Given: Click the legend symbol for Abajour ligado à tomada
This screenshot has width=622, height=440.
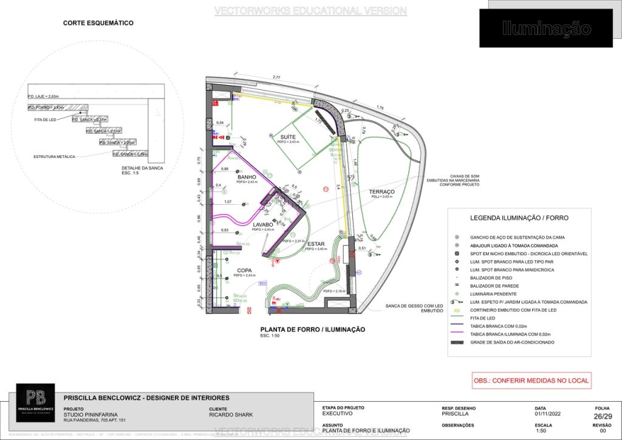Looking at the screenshot, I should pos(457,245).
